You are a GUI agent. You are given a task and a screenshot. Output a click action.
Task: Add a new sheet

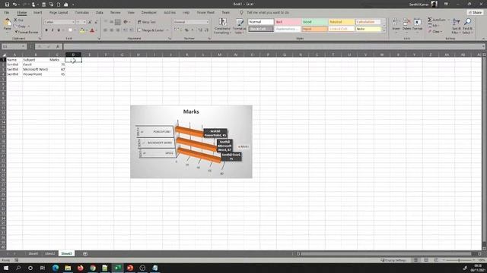click(x=85, y=253)
